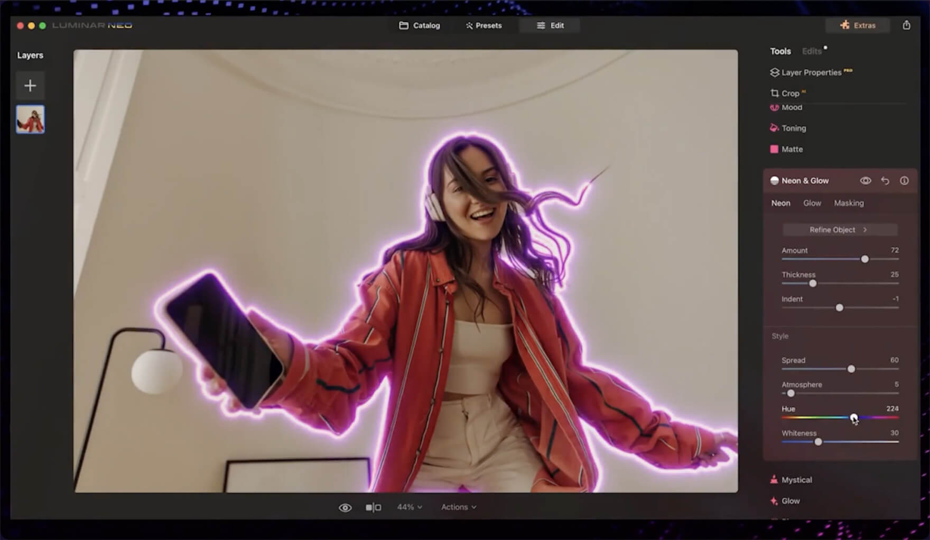Open Neon & Glow info icon
This screenshot has height=540, width=930.
pyautogui.click(x=904, y=181)
